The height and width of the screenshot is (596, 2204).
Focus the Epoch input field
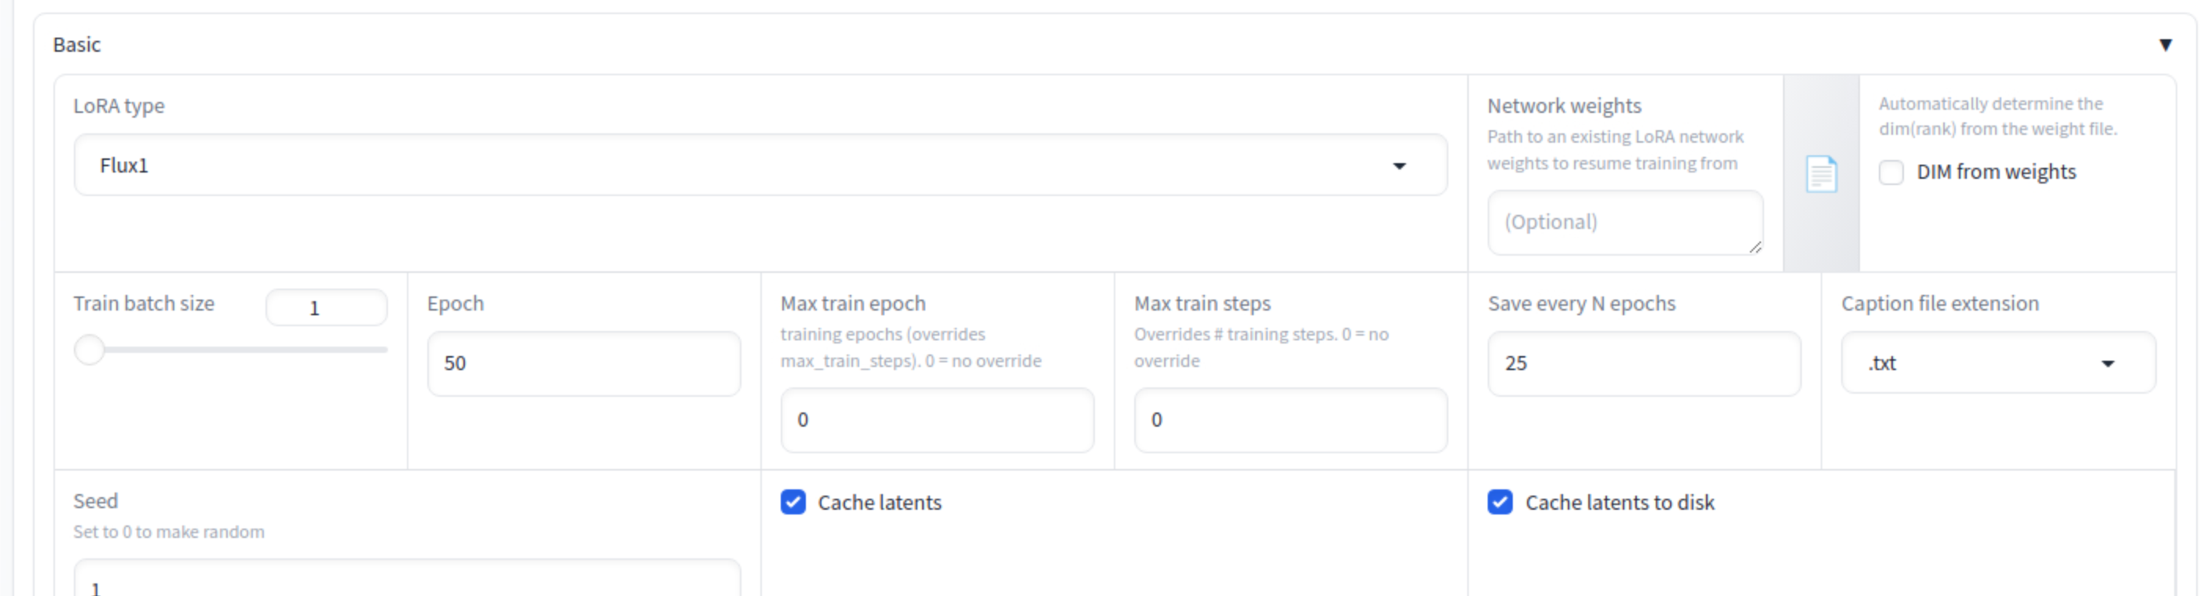[584, 364]
